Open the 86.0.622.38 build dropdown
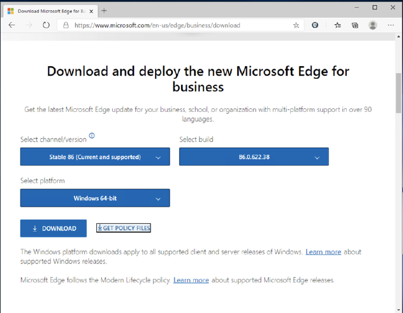This screenshot has height=313, width=403. pyautogui.click(x=254, y=156)
